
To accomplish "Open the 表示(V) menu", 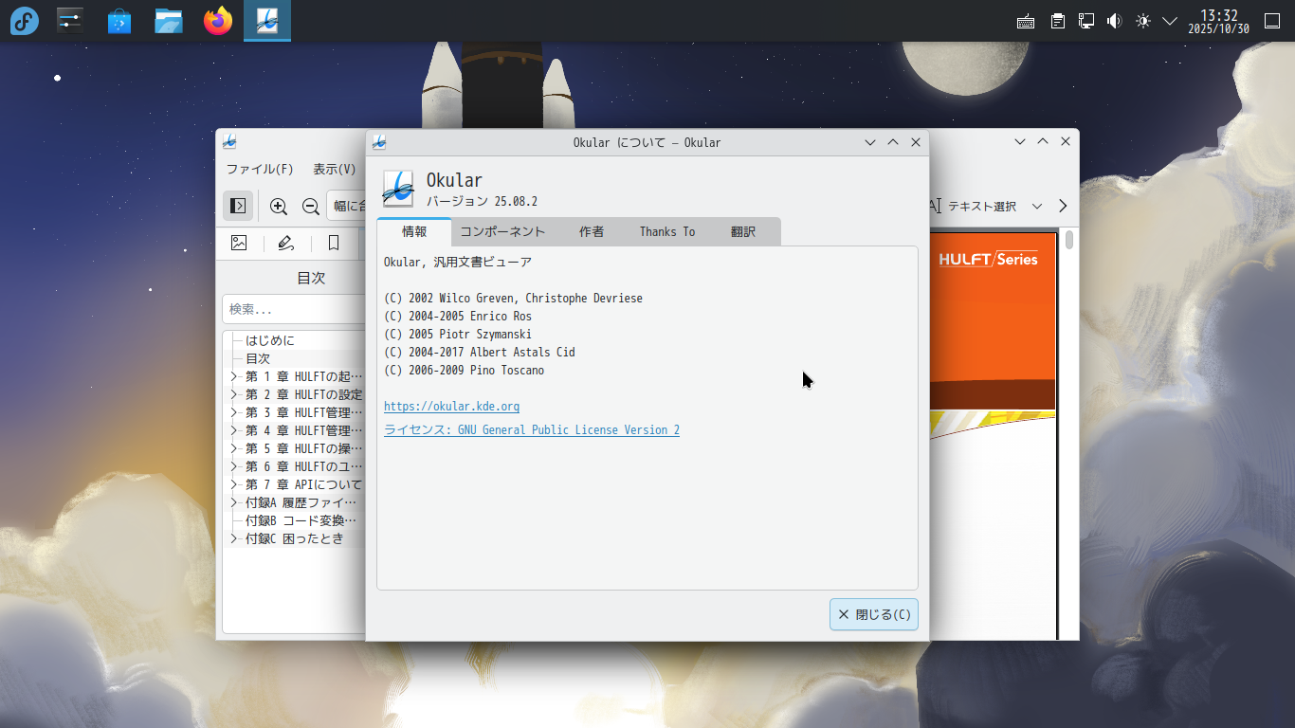I will (335, 169).
